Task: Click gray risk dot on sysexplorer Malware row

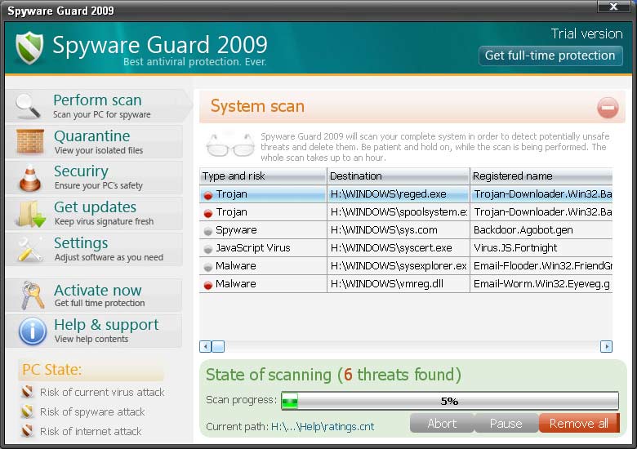Action: pos(208,267)
